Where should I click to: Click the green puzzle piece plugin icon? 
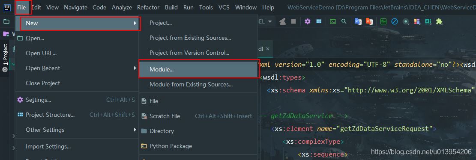tap(439, 21)
